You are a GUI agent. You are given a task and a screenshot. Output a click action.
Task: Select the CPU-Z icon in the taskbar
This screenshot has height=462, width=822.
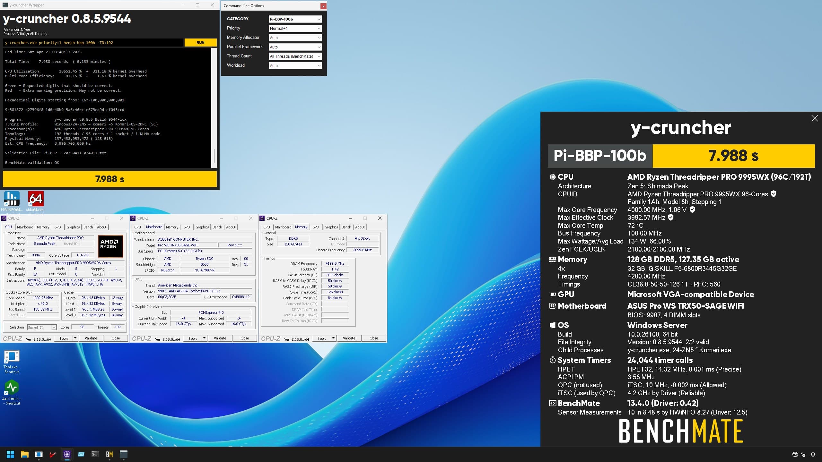pos(67,454)
